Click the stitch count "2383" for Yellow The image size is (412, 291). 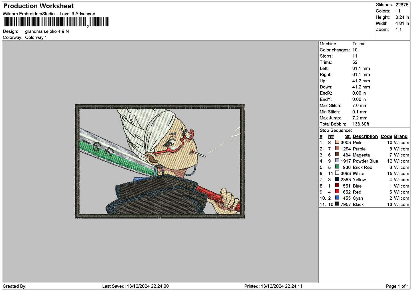[x=346, y=180]
